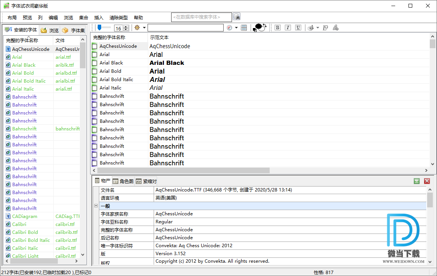Toggle bold formatting button

pyautogui.click(x=278, y=28)
